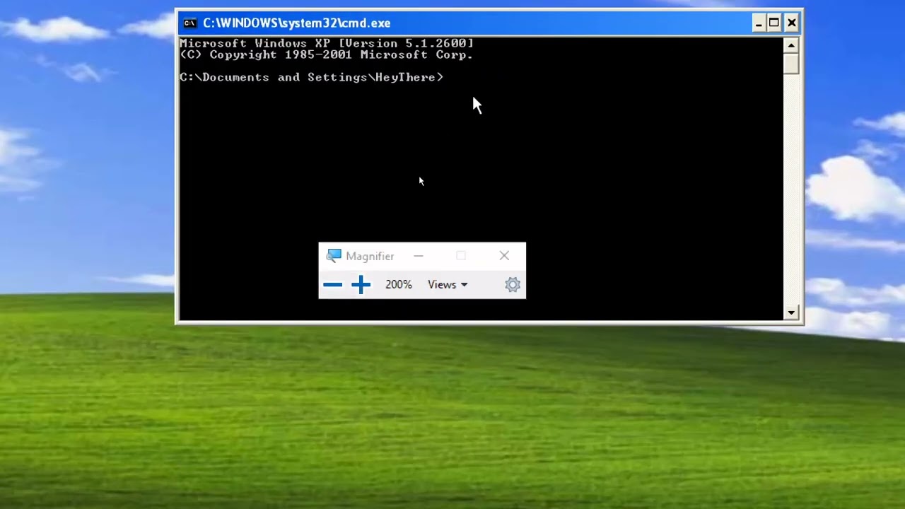Minimize the Magnifier window
The image size is (905, 509).
click(x=419, y=256)
